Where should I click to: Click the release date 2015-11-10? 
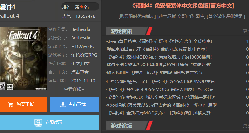click(83, 81)
